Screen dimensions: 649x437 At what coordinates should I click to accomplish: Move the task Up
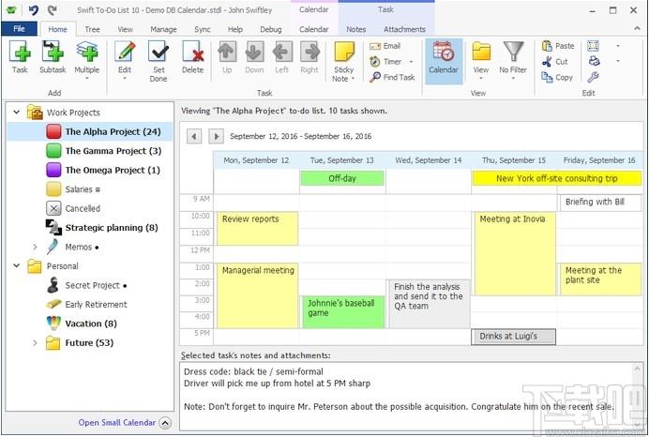pos(227,58)
